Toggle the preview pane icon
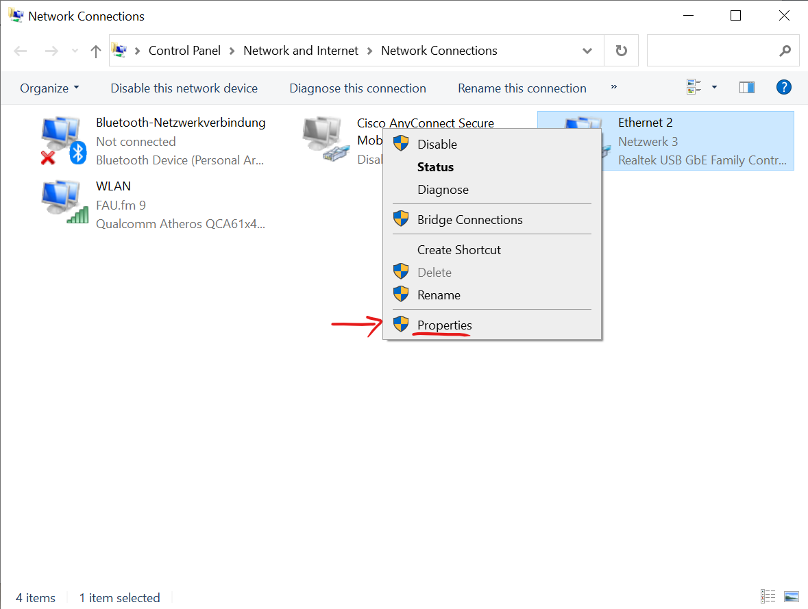The image size is (808, 609). (x=746, y=88)
